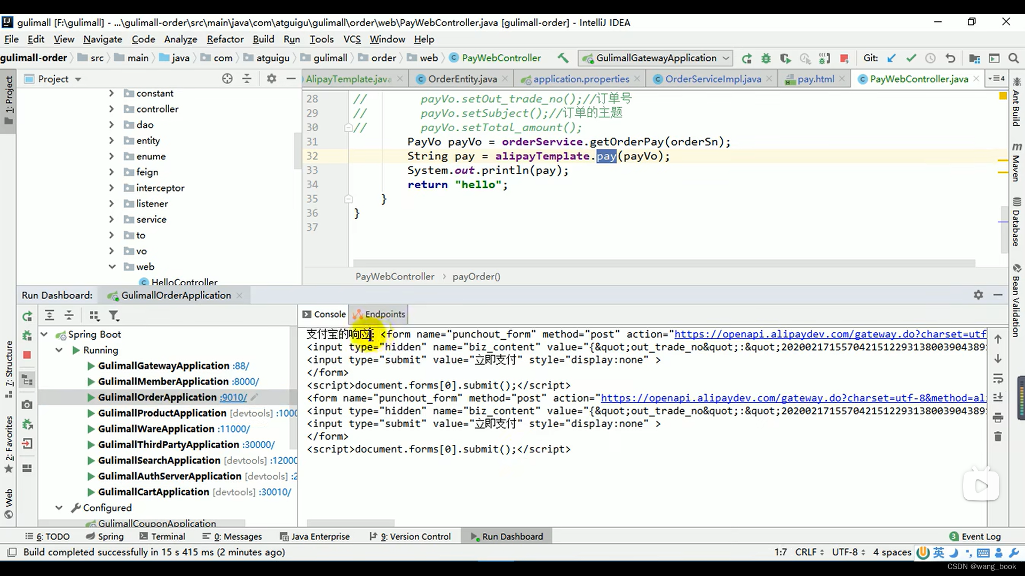Select the payOrder() editor breadcrumb
This screenshot has width=1025, height=576.
476,276
